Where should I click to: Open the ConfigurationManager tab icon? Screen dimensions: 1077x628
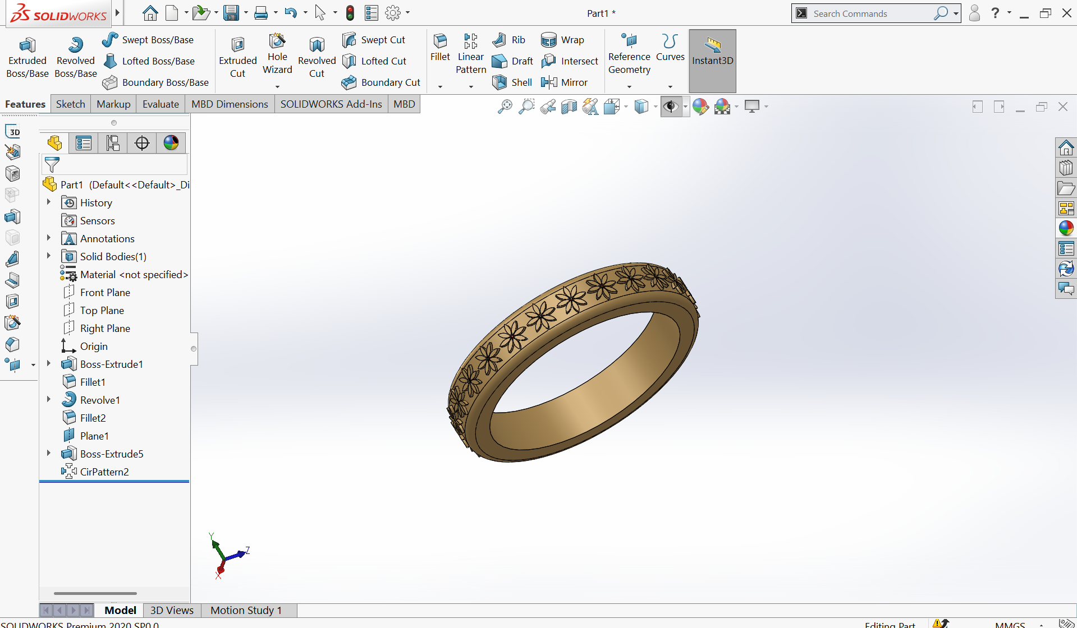click(x=113, y=144)
